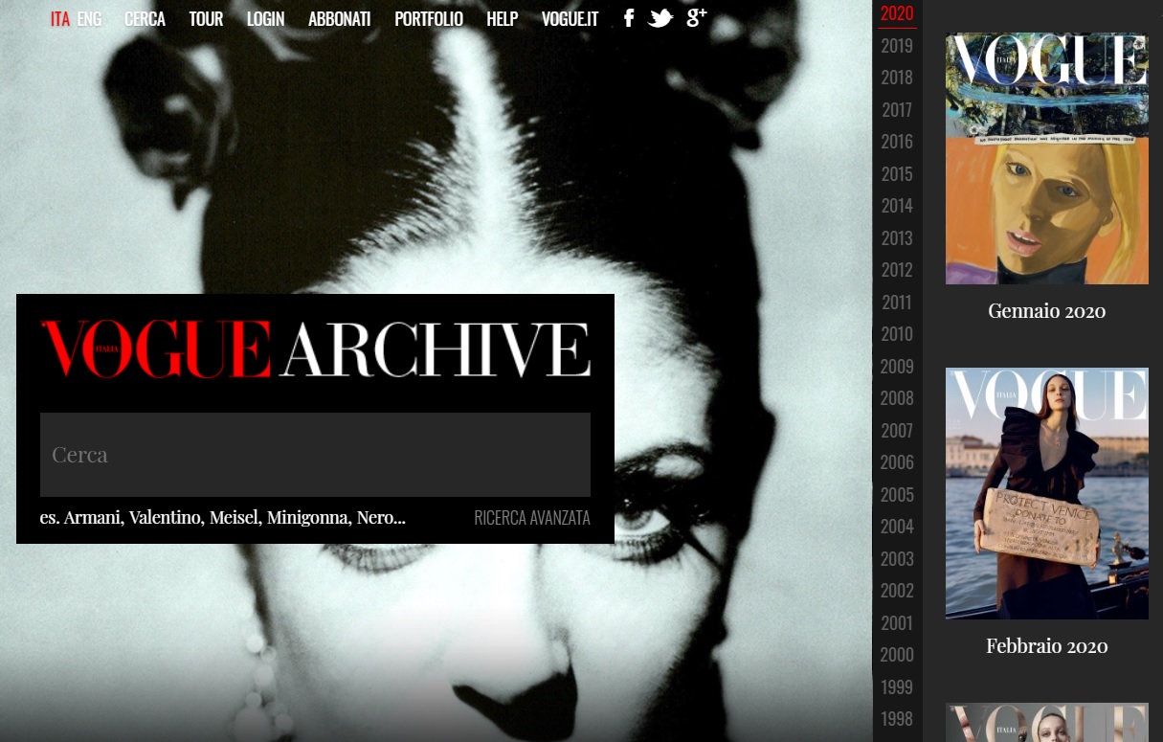Select year 2009 in timeline
Viewport: 1163px width, 742px height.
point(897,367)
